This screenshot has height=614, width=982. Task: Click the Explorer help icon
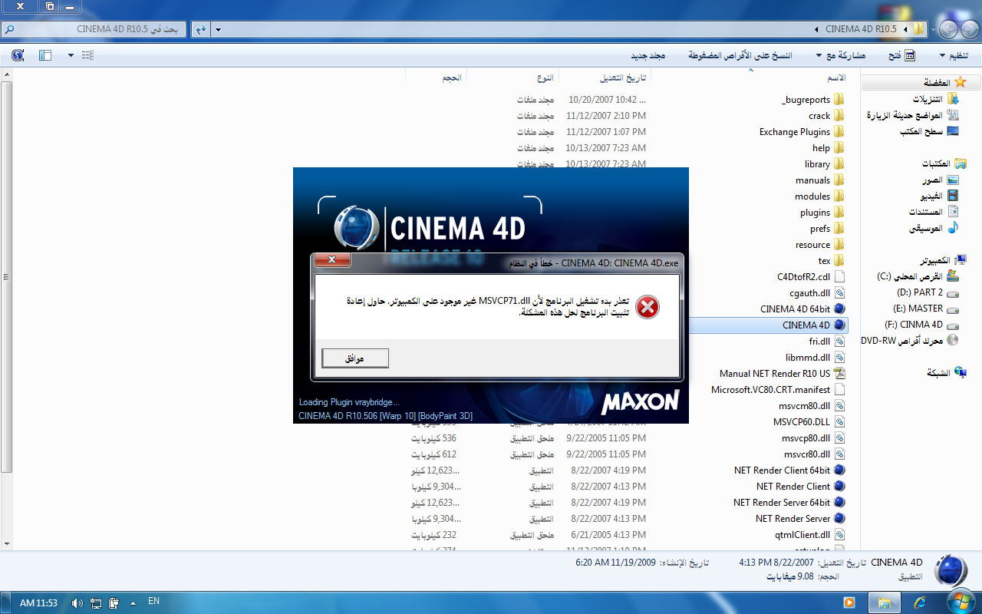18,55
